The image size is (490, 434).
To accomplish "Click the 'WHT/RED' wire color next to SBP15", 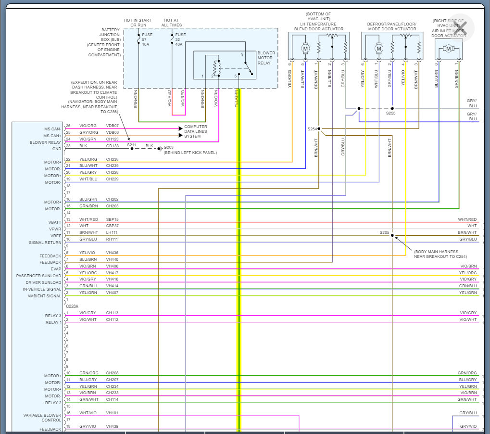I will (88, 219).
